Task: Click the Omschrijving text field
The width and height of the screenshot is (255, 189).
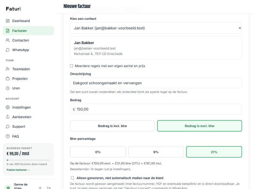Action: (x=156, y=83)
